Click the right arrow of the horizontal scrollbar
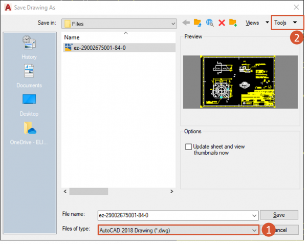The height and width of the screenshot is (244, 307). click(171, 191)
